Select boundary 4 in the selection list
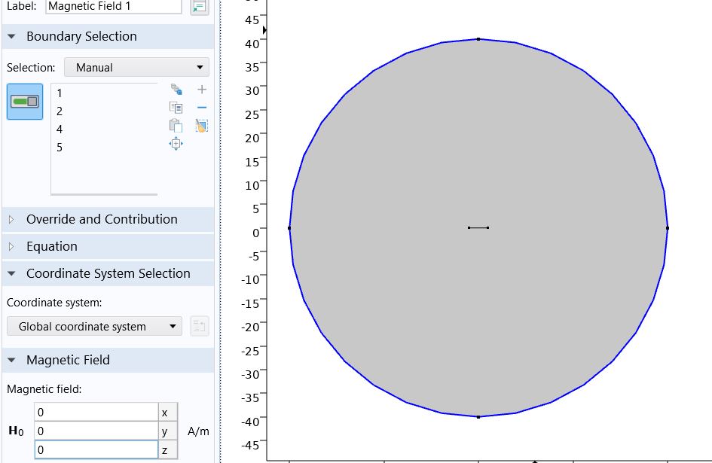 pos(60,129)
